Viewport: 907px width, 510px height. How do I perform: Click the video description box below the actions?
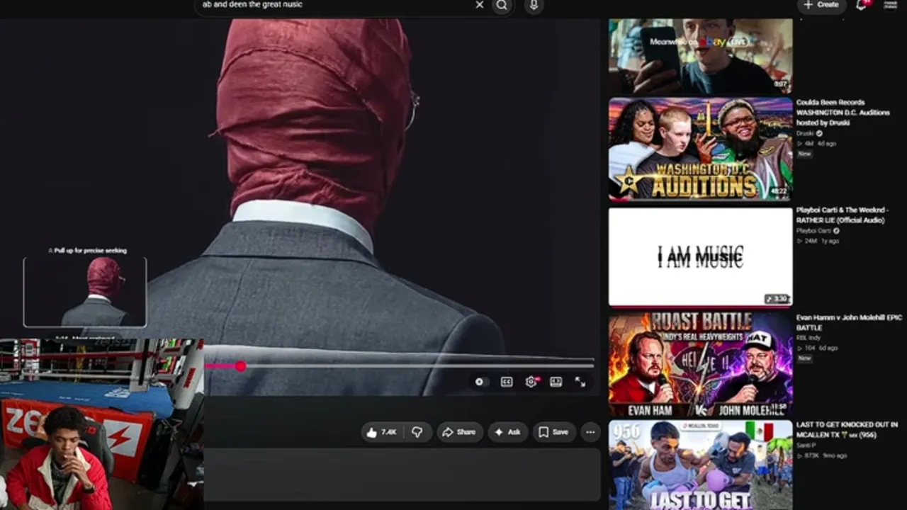point(402,475)
